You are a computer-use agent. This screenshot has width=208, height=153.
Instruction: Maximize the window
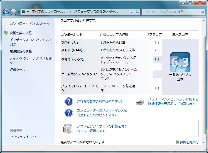tap(190, 3)
